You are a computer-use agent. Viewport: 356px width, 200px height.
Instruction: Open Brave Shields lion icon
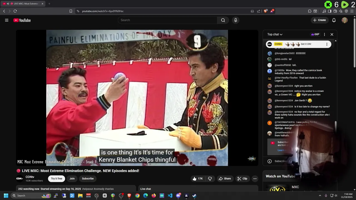[266, 11]
